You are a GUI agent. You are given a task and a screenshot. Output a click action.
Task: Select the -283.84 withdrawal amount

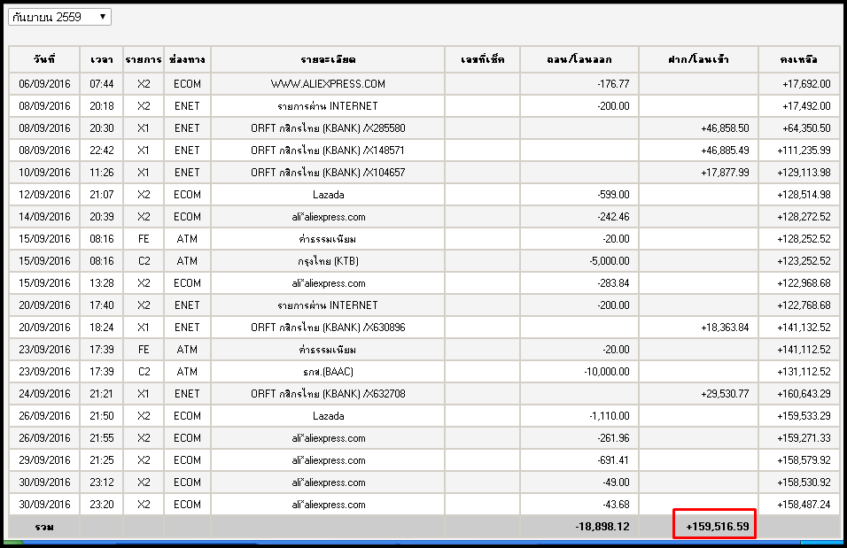(613, 283)
